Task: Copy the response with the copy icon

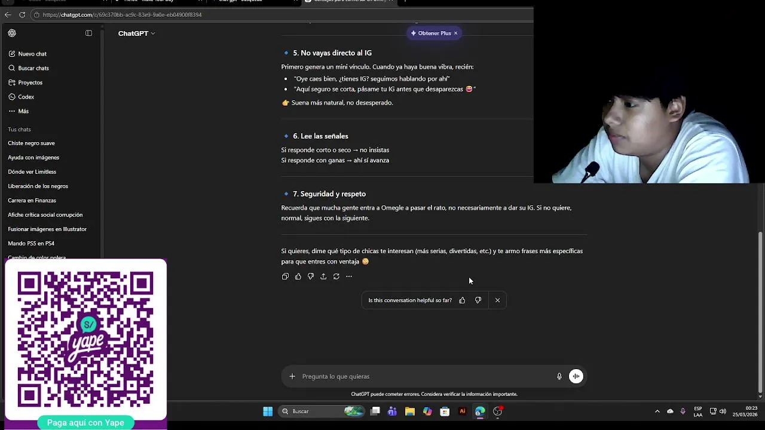Action: coord(285,277)
